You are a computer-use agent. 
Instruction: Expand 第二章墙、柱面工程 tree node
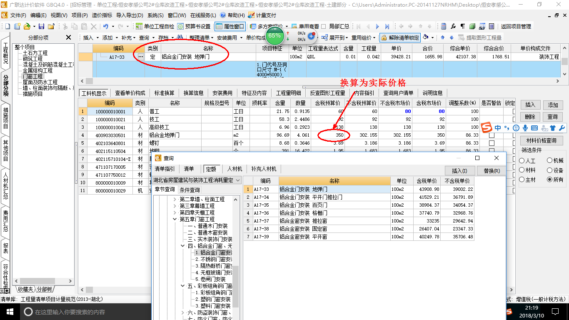[x=175, y=200]
